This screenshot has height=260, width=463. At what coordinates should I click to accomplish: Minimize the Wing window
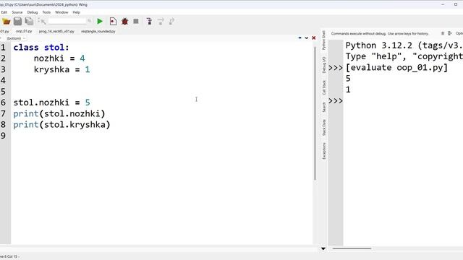[443, 4]
